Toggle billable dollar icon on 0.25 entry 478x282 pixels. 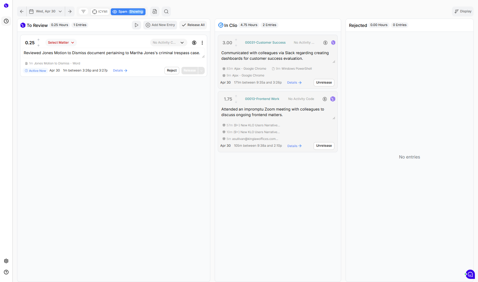tap(194, 43)
